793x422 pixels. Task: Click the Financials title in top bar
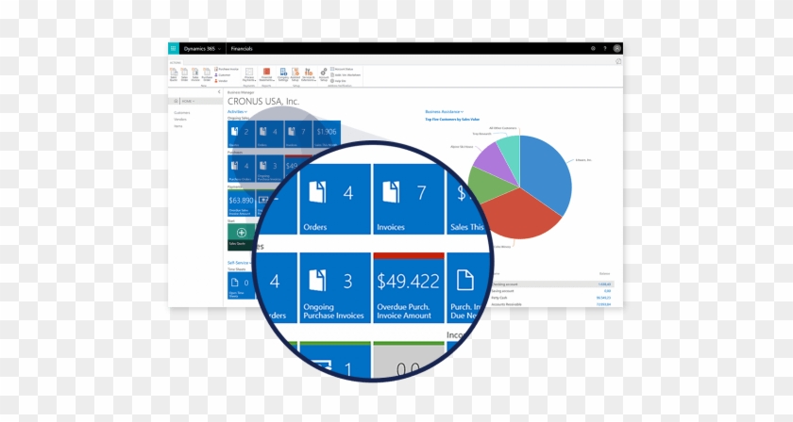point(242,49)
